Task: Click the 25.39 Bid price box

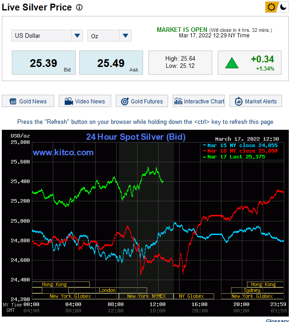Action: pyautogui.click(x=44, y=63)
